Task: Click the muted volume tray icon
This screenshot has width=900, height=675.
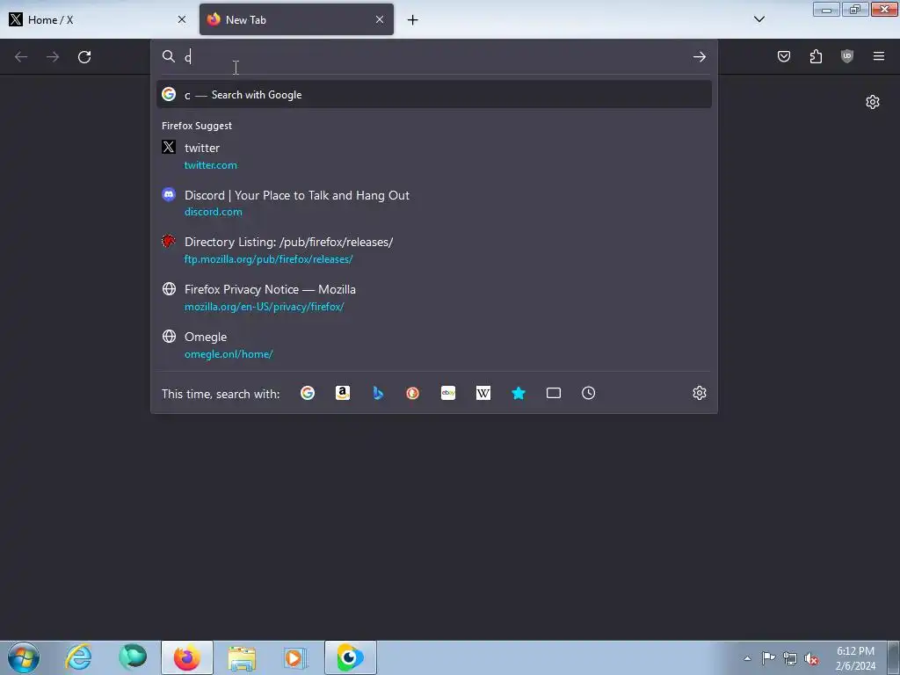Action: tap(811, 658)
